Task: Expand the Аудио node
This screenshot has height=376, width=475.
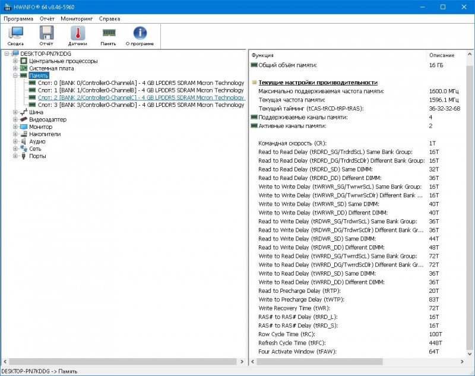Action: coord(15,141)
